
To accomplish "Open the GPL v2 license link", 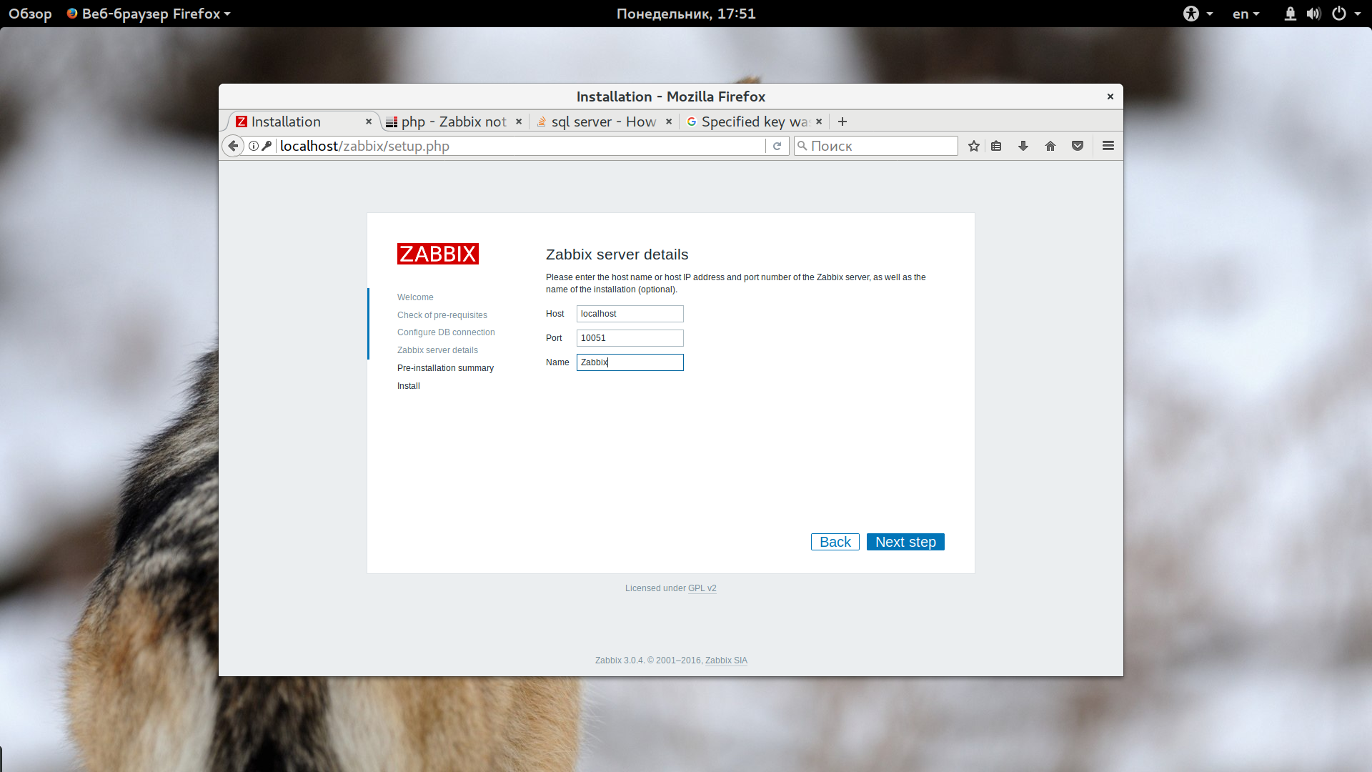I will 702,588.
